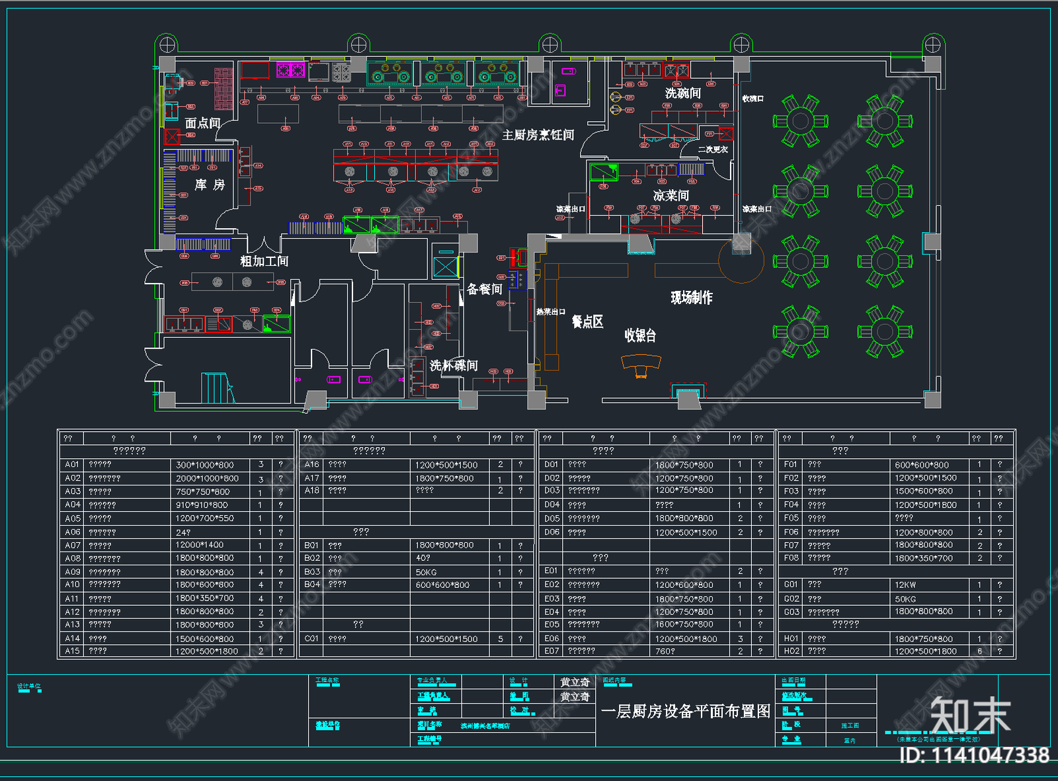Select table cell A01
Image resolution: width=1058 pixels, height=781 pixels.
click(x=72, y=465)
